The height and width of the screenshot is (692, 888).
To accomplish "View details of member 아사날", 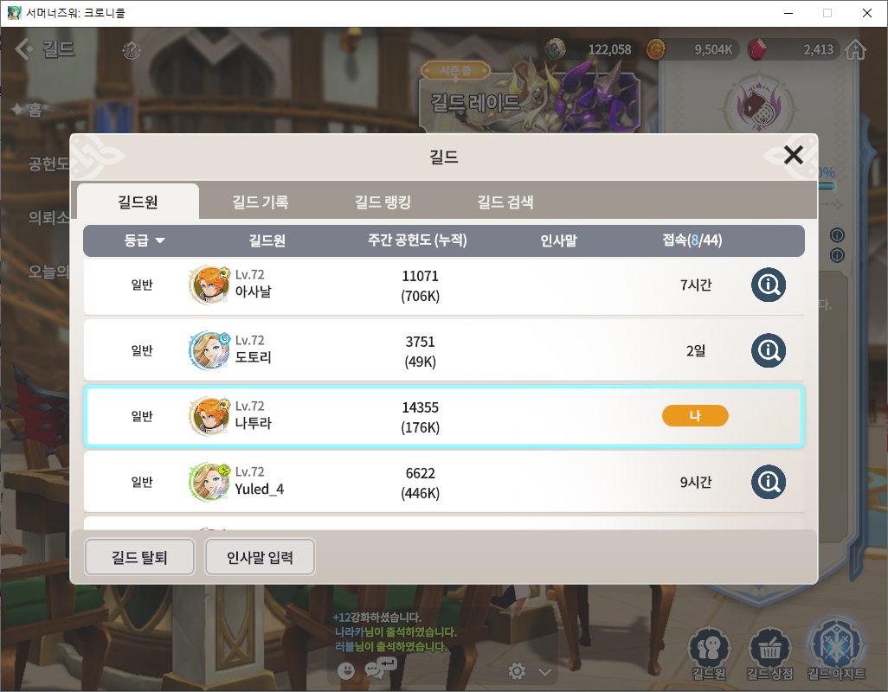I will pyautogui.click(x=768, y=285).
